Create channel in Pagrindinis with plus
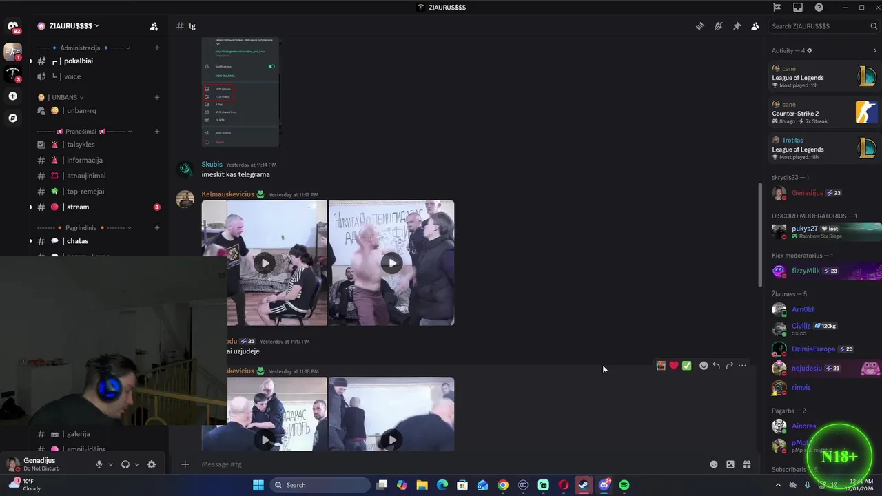 point(157,228)
